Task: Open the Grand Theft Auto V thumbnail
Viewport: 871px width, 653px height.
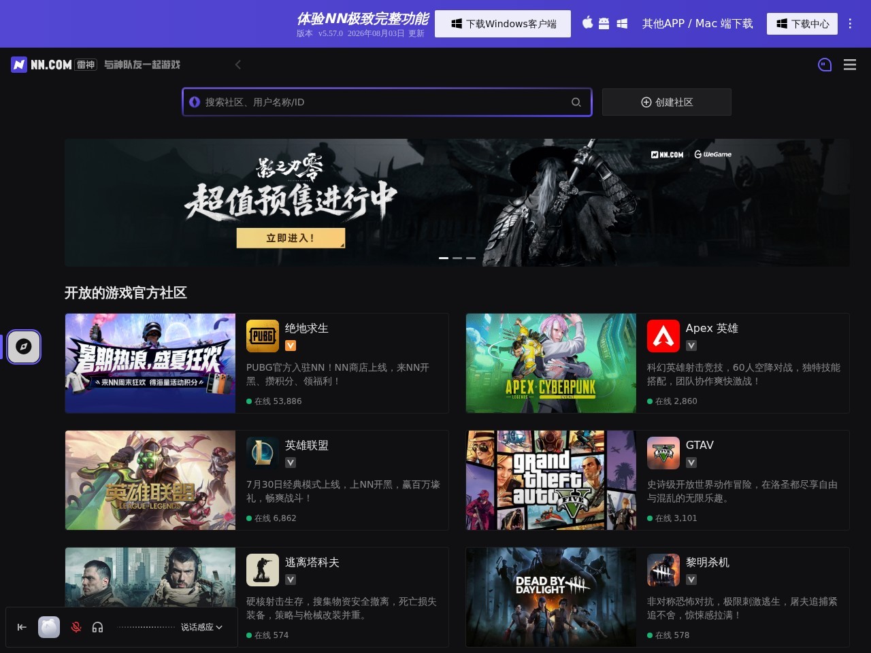Action: pos(551,480)
